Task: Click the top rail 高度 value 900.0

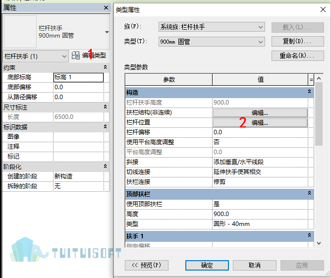Action: [260, 214]
